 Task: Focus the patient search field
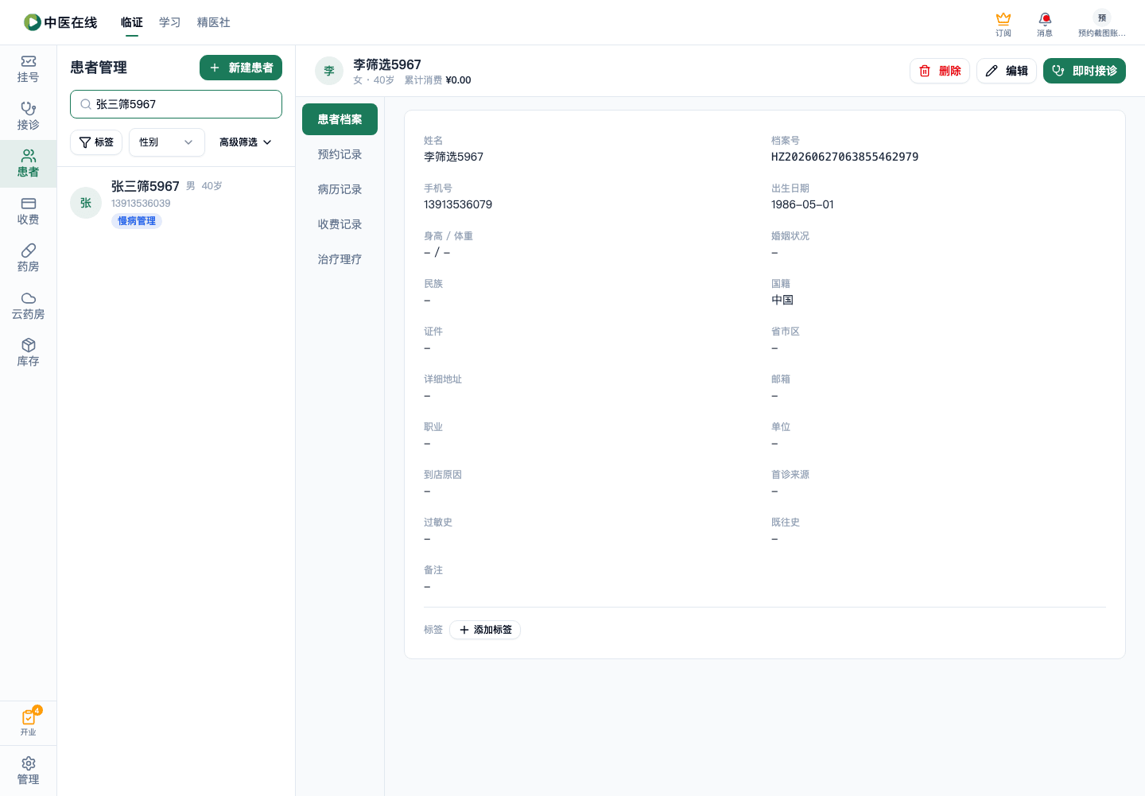point(177,104)
